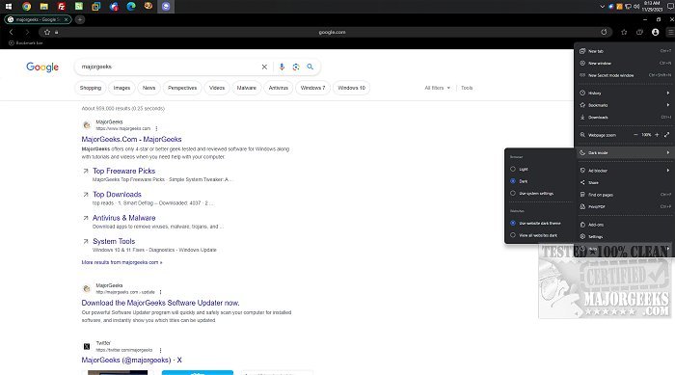Image resolution: width=675 pixels, height=375 pixels.
Task: Increase webpage zoom with the plus button
Action: point(657,135)
